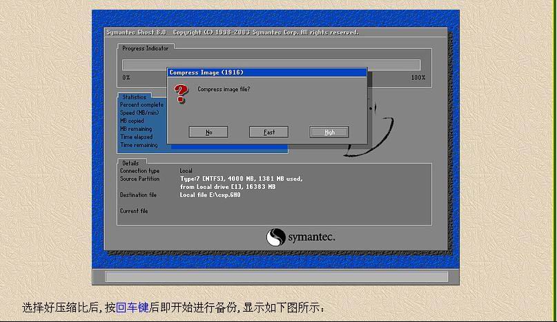557x322 pixels.
Task: Select the 'Speed (MB/min)' statistic row
Action: point(139,113)
